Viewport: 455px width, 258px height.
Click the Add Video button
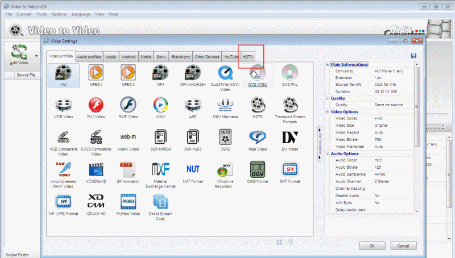tap(19, 55)
